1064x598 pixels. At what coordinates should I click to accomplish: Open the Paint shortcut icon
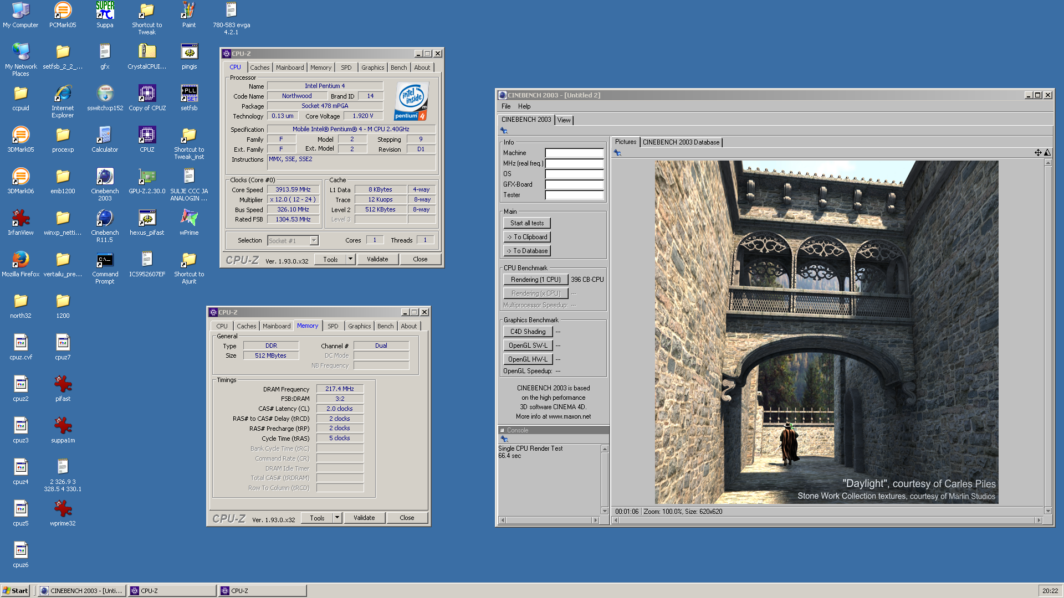(189, 14)
